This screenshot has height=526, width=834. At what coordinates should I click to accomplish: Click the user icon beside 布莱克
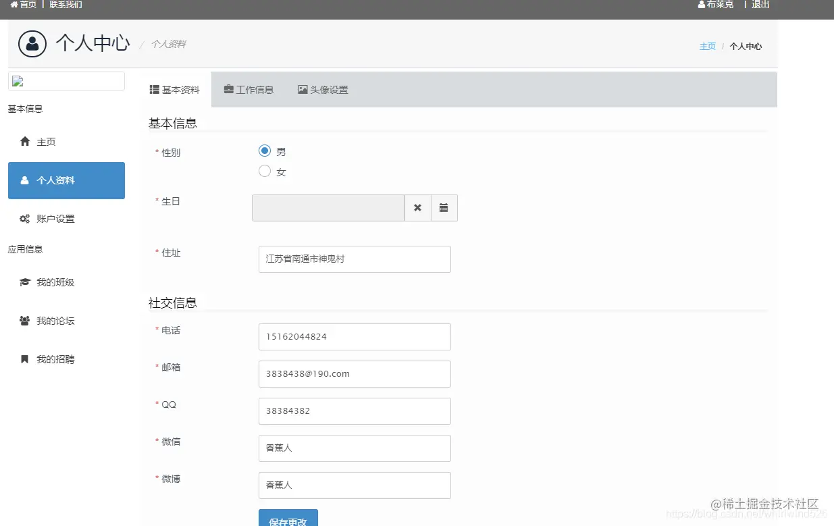pos(702,5)
